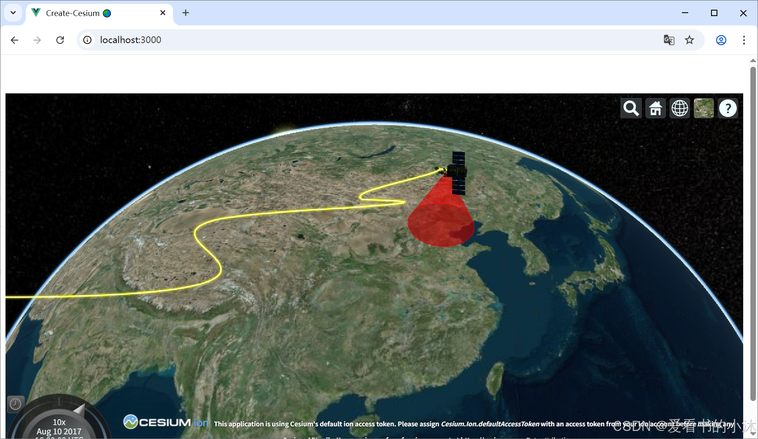Screen dimensions: 758x439
Task: Open the translate page option
Action: point(669,40)
